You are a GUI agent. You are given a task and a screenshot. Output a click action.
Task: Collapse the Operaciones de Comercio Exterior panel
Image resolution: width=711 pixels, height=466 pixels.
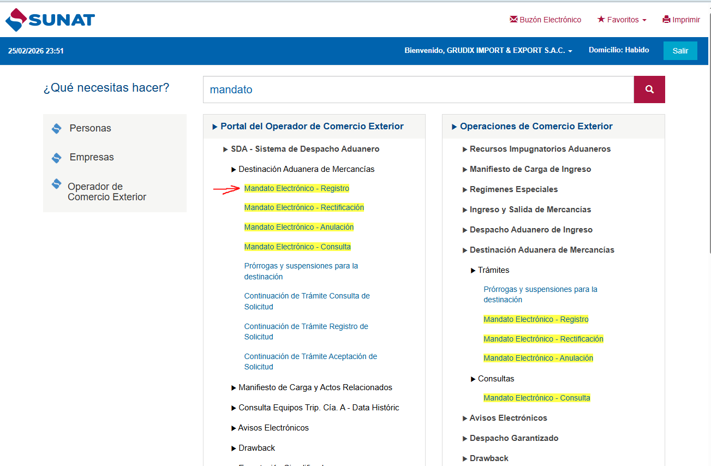pos(531,126)
